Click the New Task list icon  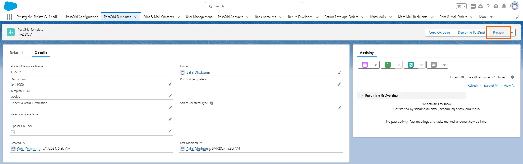388,65
